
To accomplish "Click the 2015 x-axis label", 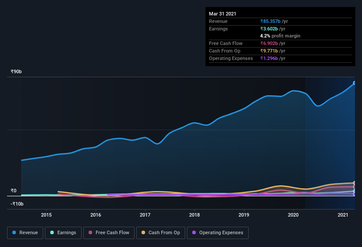I will pos(46,215).
